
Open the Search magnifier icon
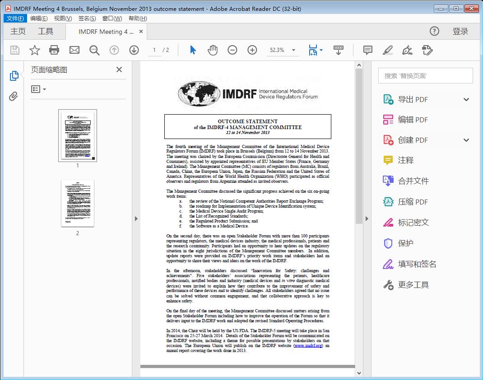click(94, 50)
